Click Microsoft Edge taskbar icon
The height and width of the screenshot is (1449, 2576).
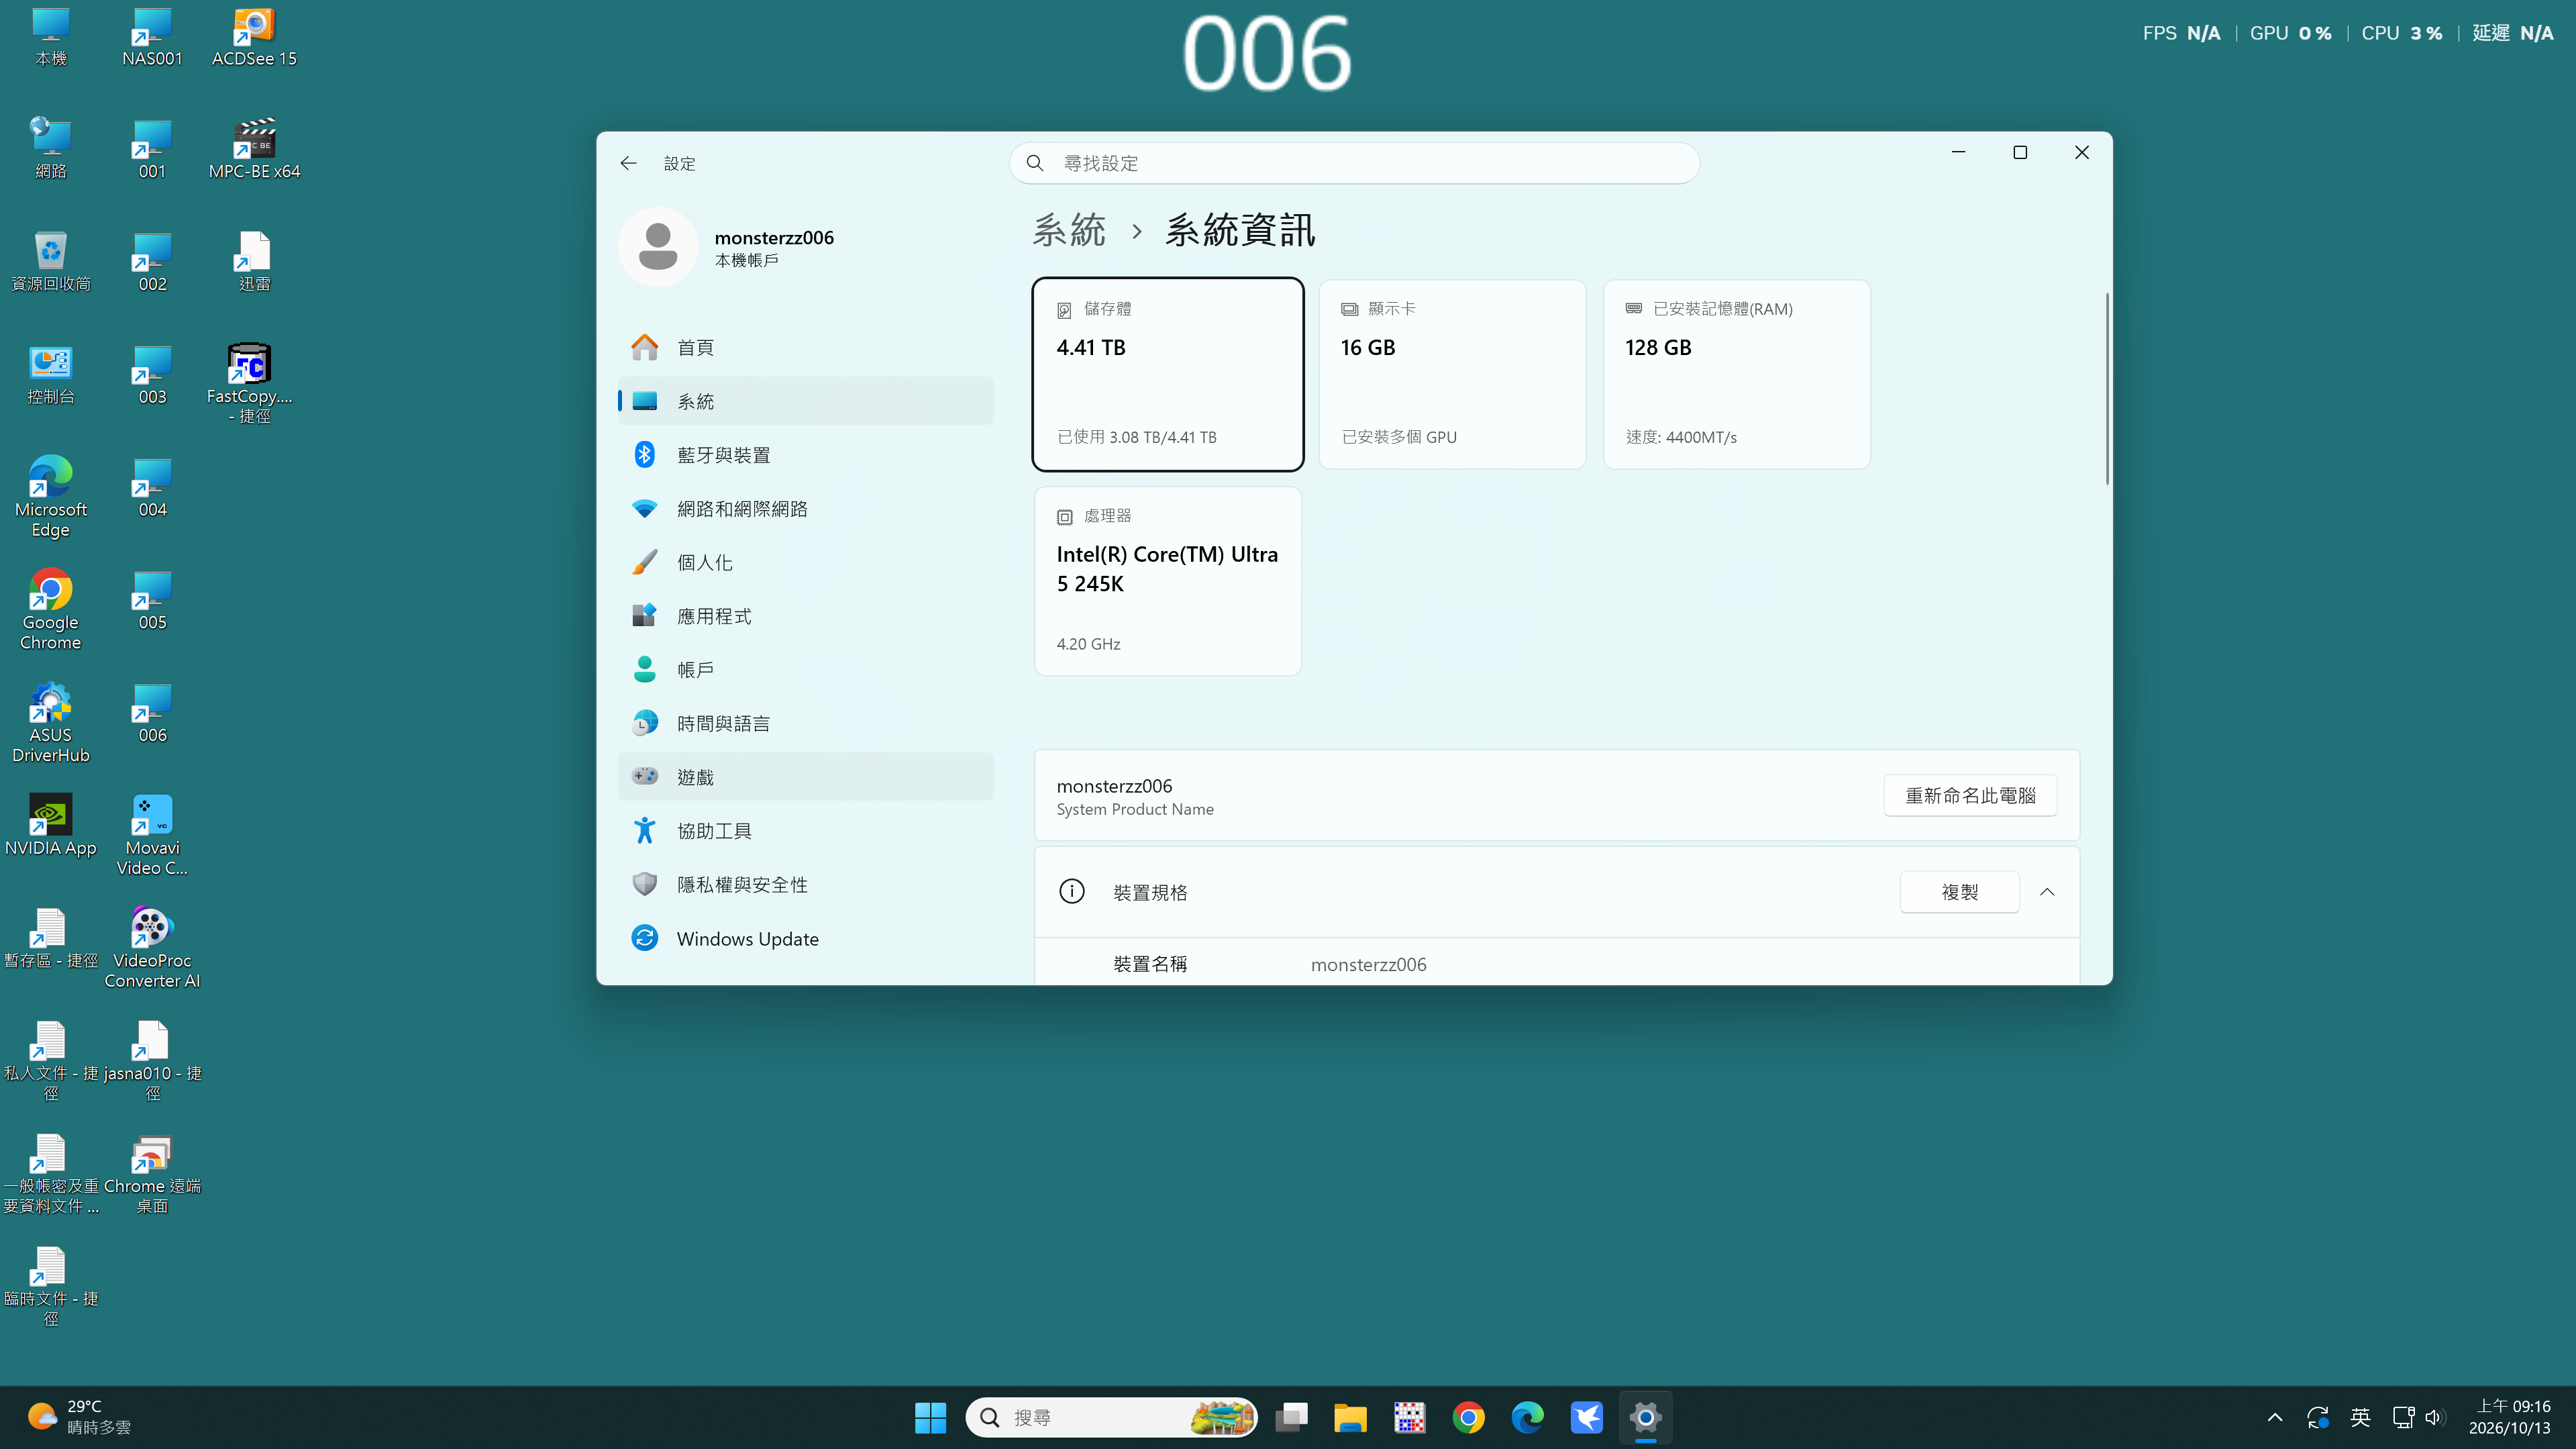click(1527, 1417)
